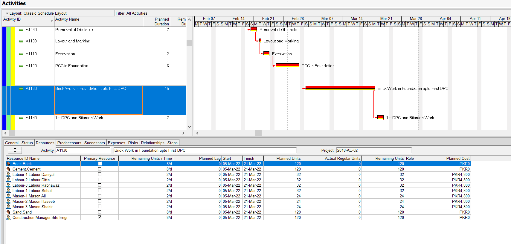
Task: Sort by Resource ID Name column header
Action: (43, 158)
